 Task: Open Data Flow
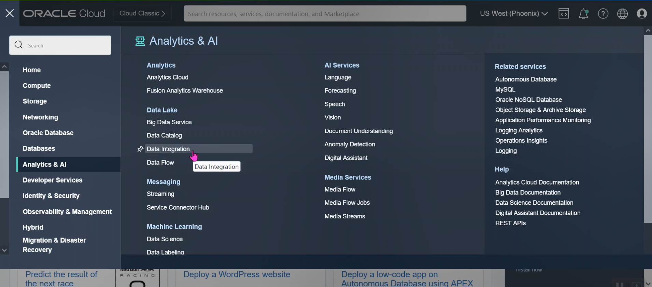(x=160, y=163)
